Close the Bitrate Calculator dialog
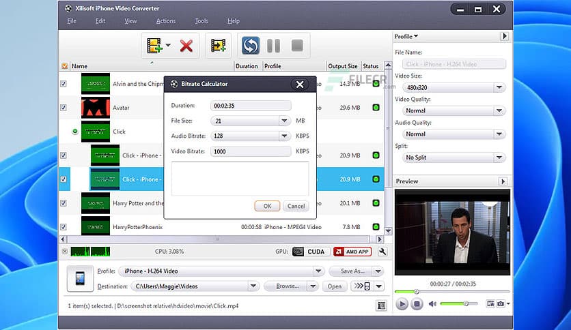Image resolution: width=571 pixels, height=330 pixels. 300,85
